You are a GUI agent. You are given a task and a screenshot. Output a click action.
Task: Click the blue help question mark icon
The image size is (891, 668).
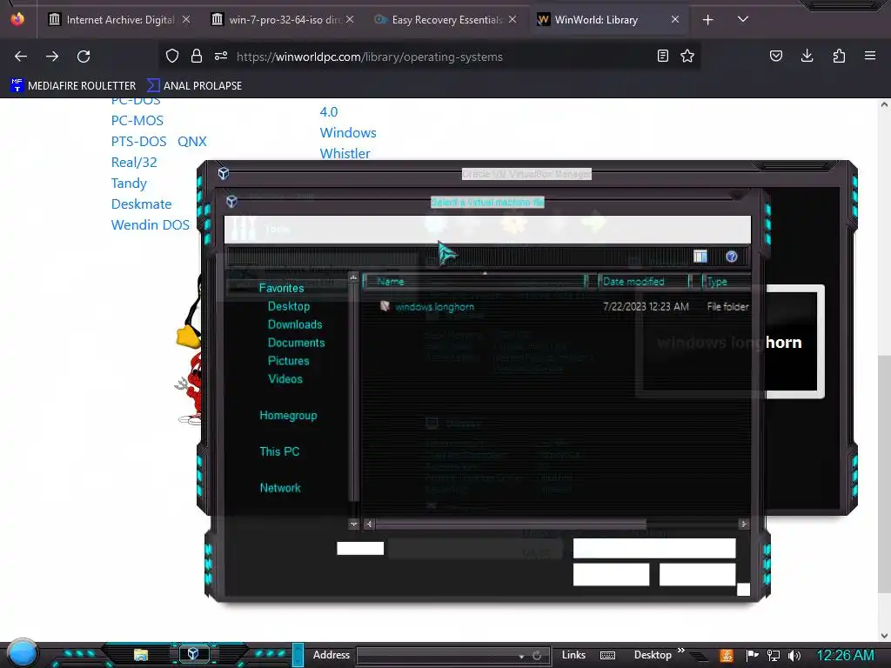731,257
